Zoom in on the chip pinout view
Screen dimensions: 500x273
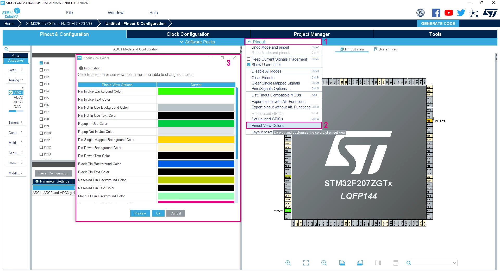click(x=288, y=263)
